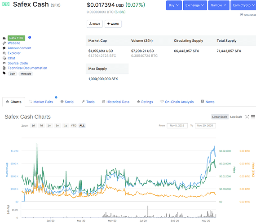Click the Volume value $7,208.21 USD

click(142, 51)
